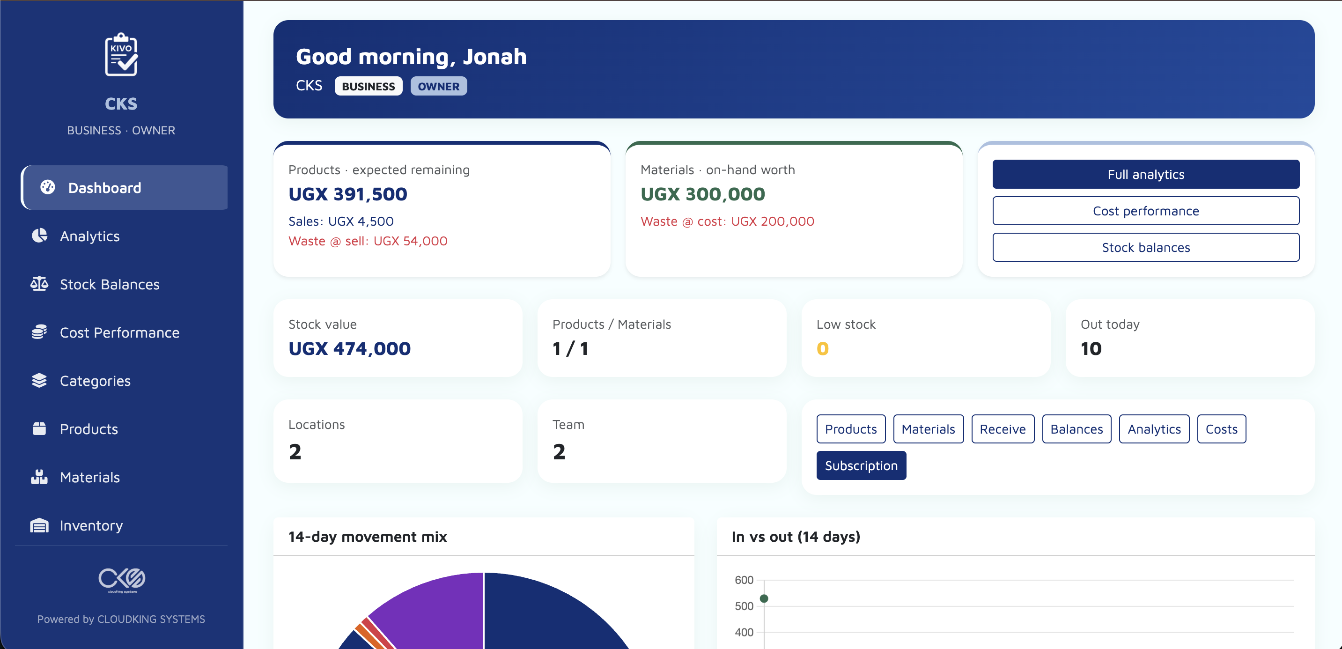Click the BUSINESS badge in header
The image size is (1342, 649).
(369, 86)
